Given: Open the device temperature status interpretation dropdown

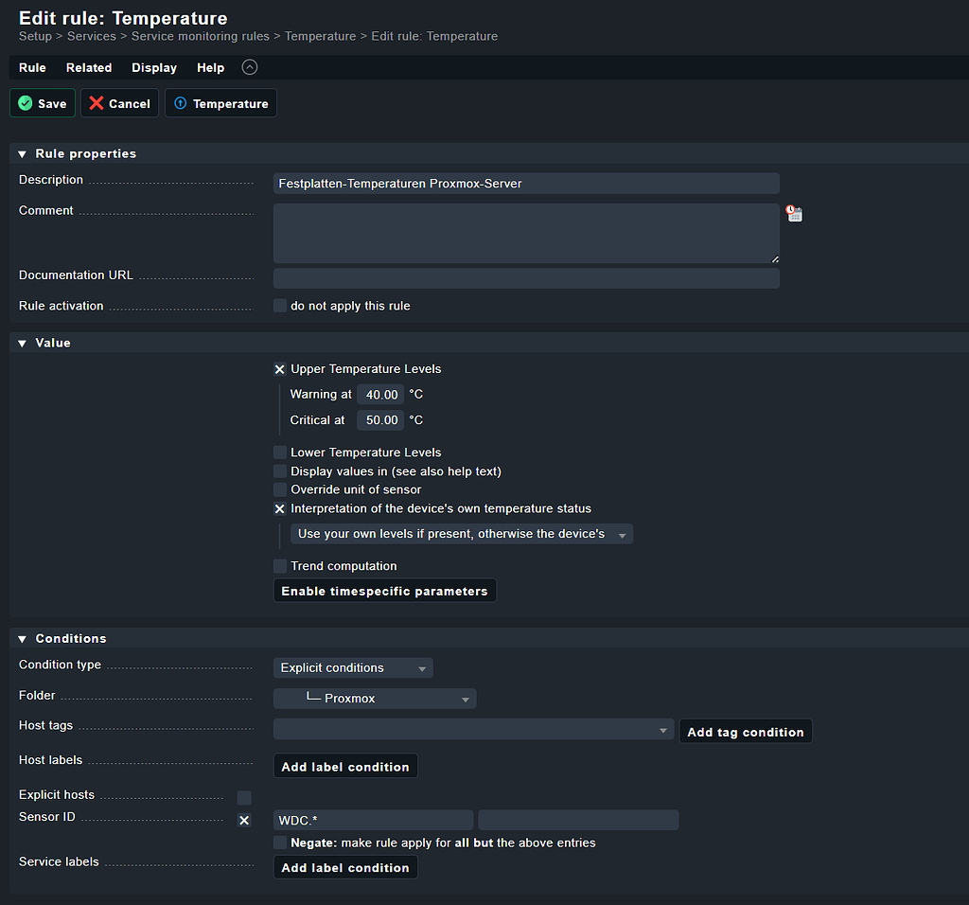Looking at the screenshot, I should [462, 534].
